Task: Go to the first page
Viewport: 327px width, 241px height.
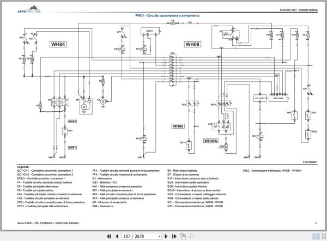Action: 109,237
